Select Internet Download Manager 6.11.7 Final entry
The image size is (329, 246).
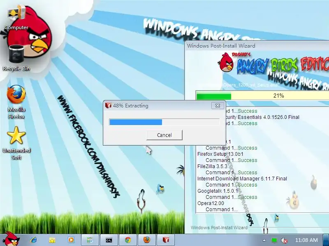(242, 179)
